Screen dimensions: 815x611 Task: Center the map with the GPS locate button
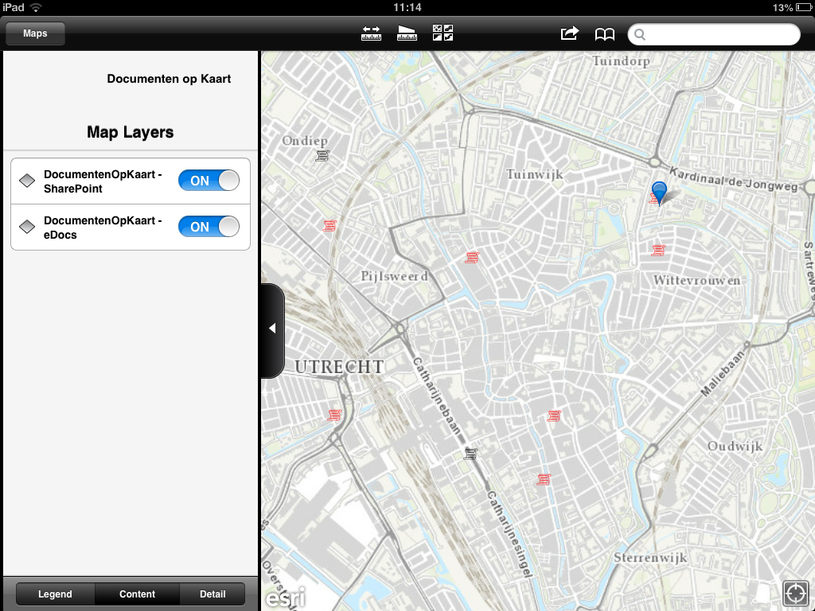(x=795, y=593)
